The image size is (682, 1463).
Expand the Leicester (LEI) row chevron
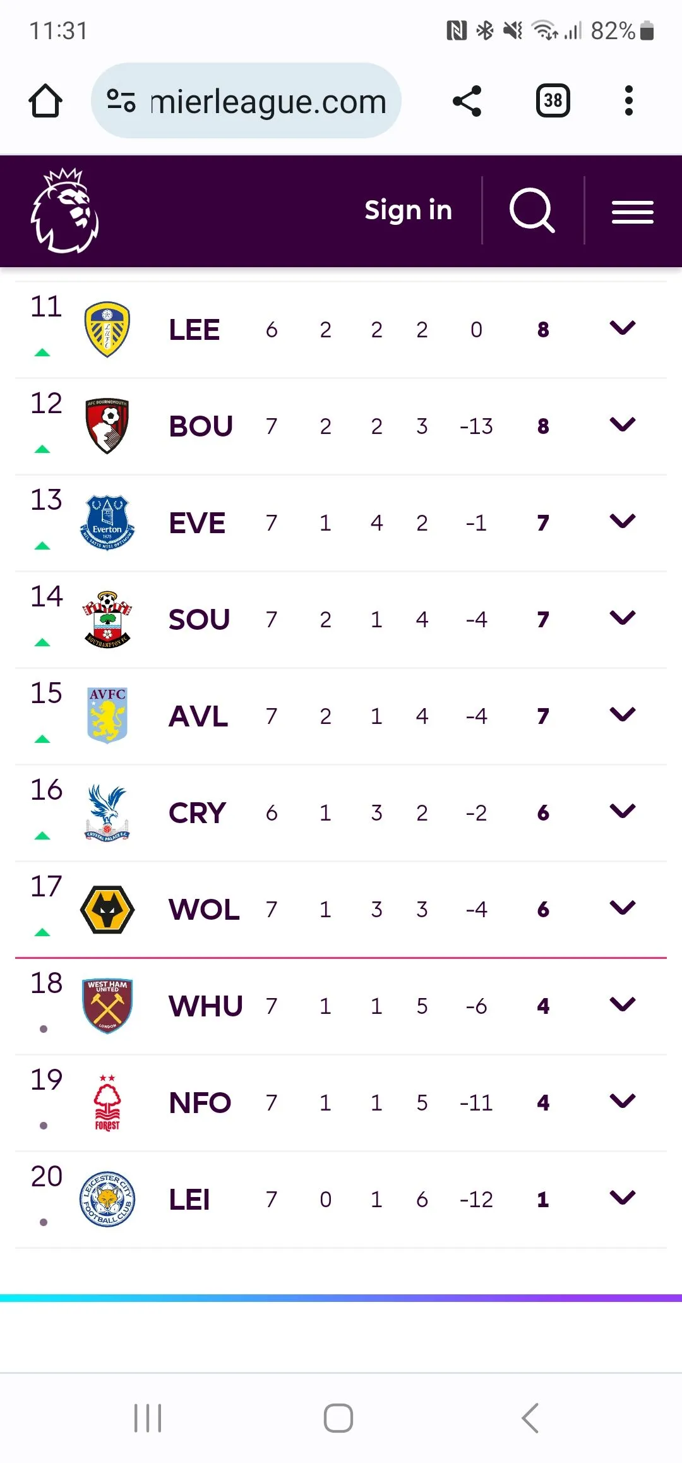click(623, 1198)
